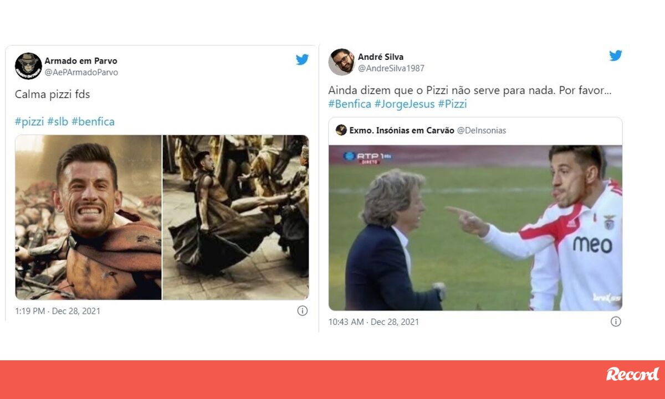
Task: Click the Twitter bird icon on Armado em Parvo tweet
Action: 302,60
